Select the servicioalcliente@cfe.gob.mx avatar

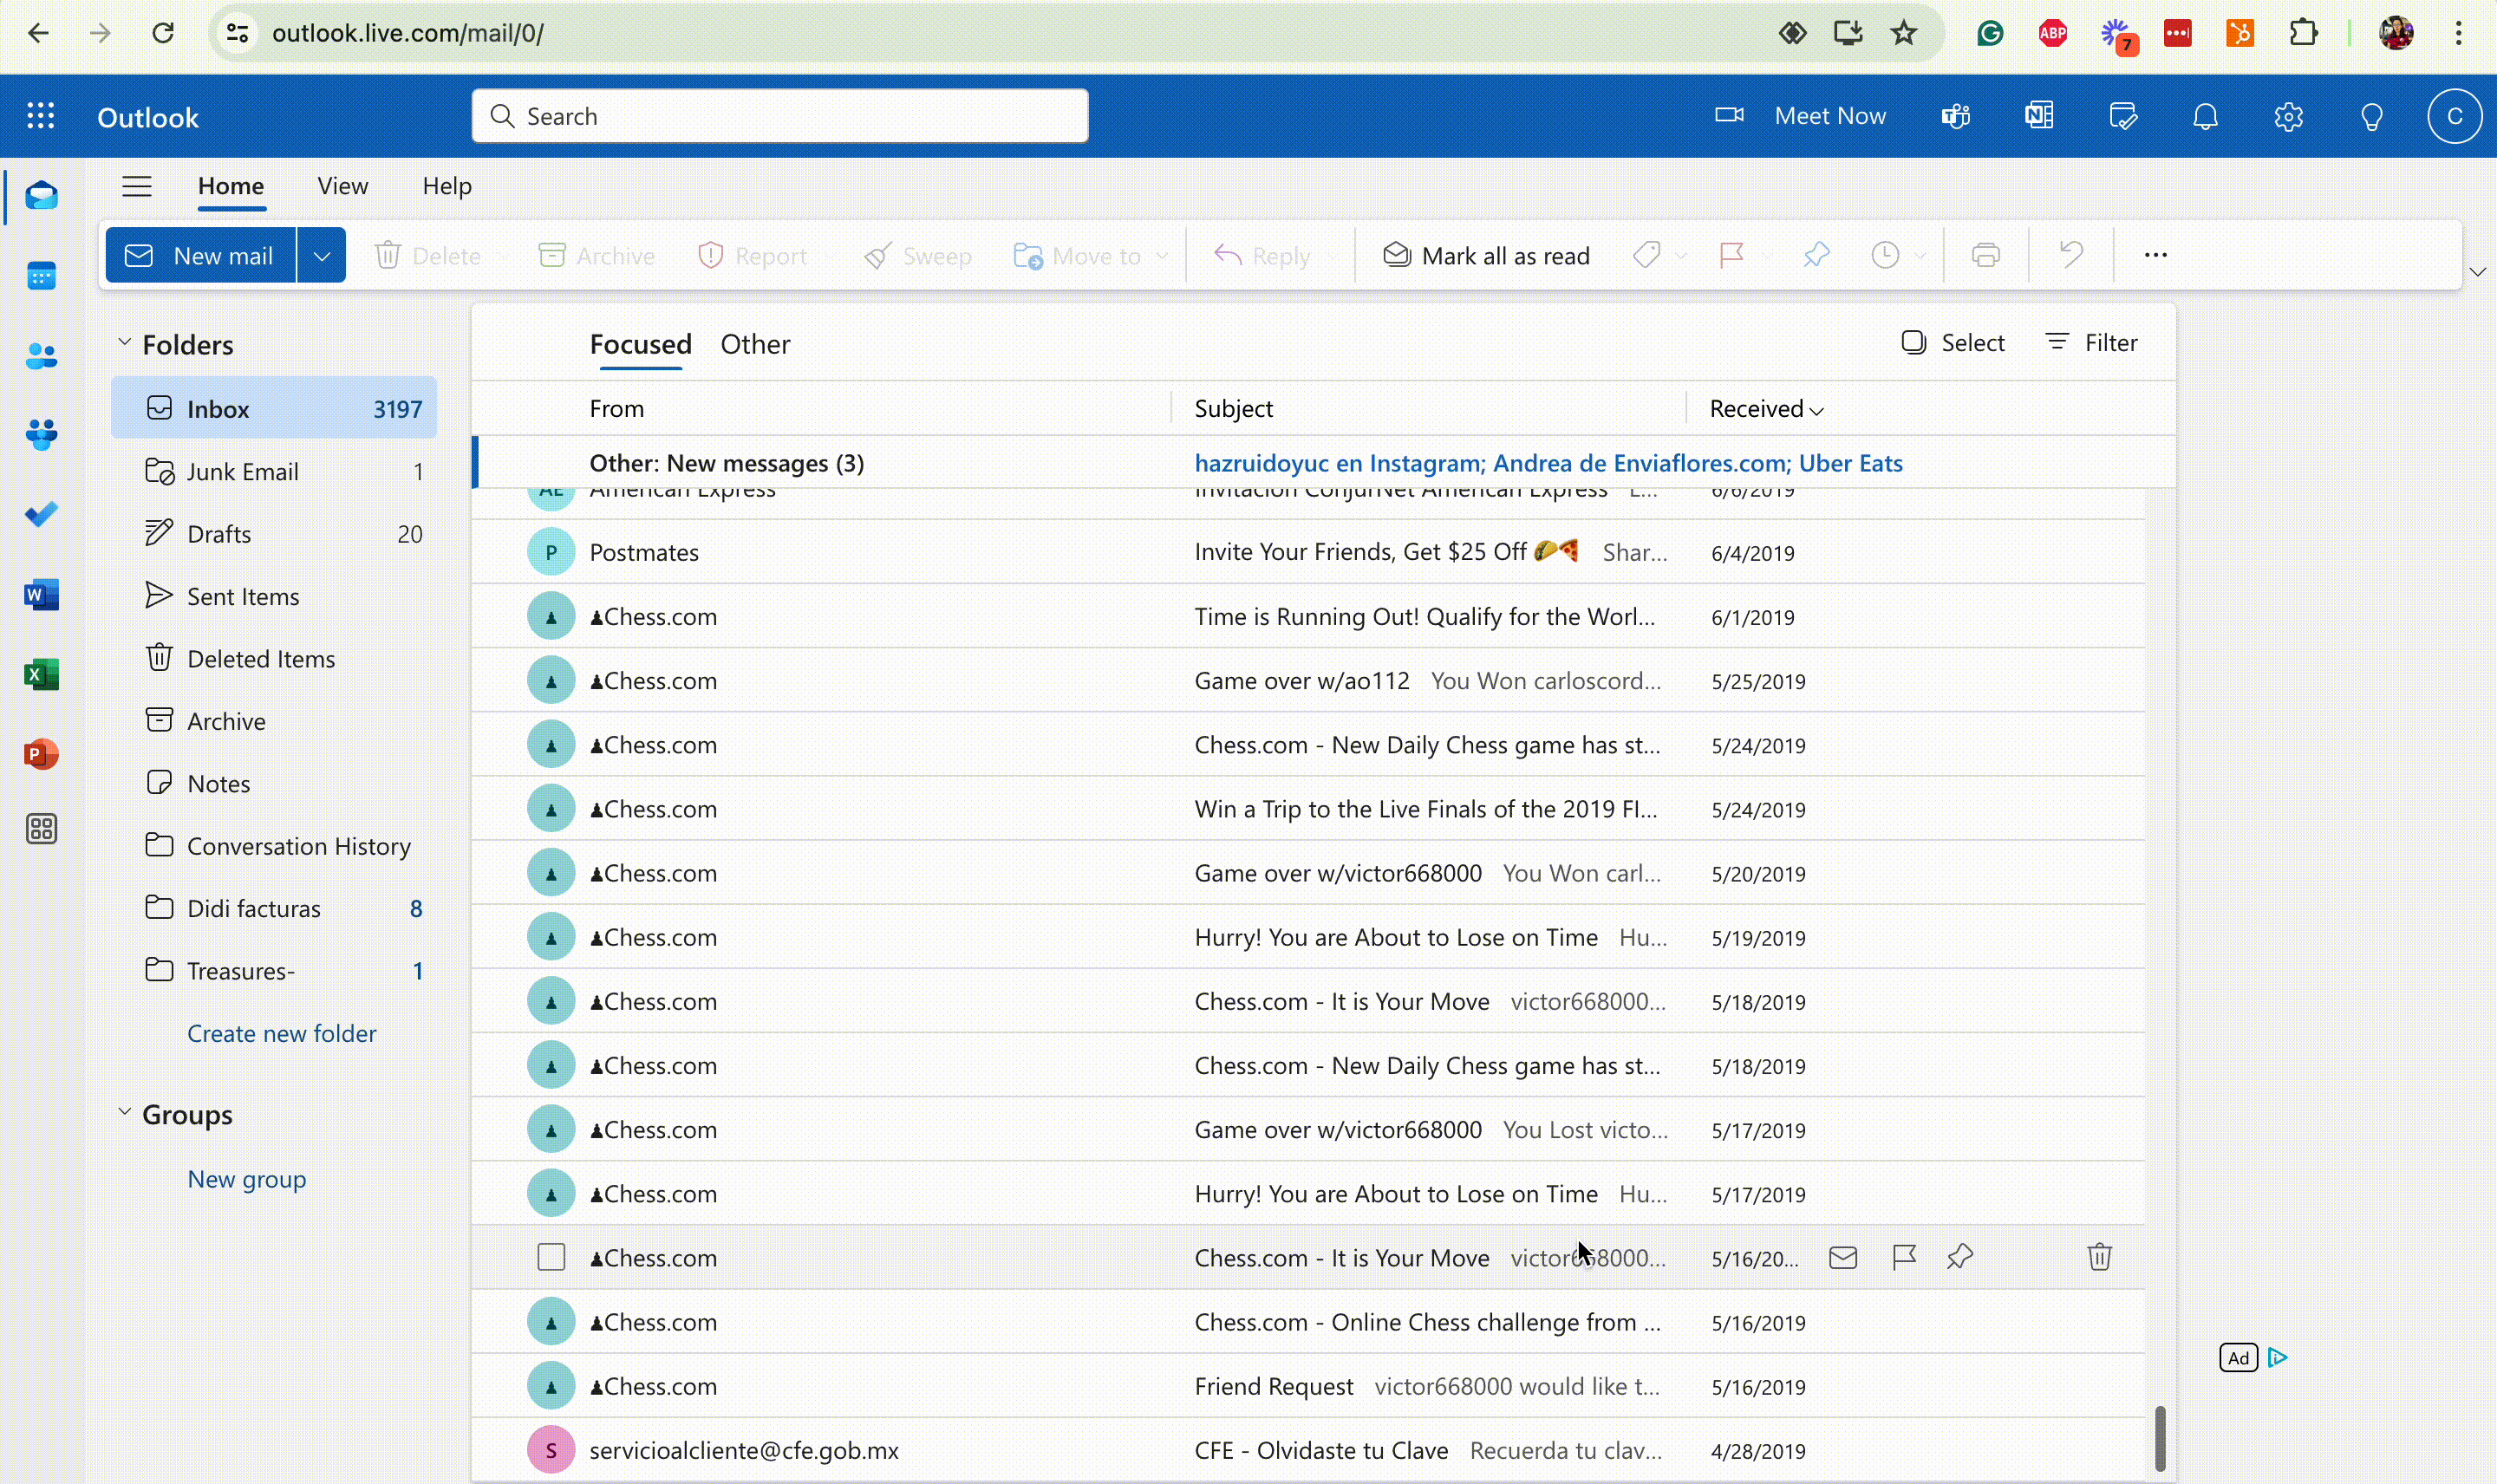click(x=551, y=1450)
